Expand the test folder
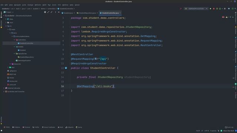 pos(8,67)
